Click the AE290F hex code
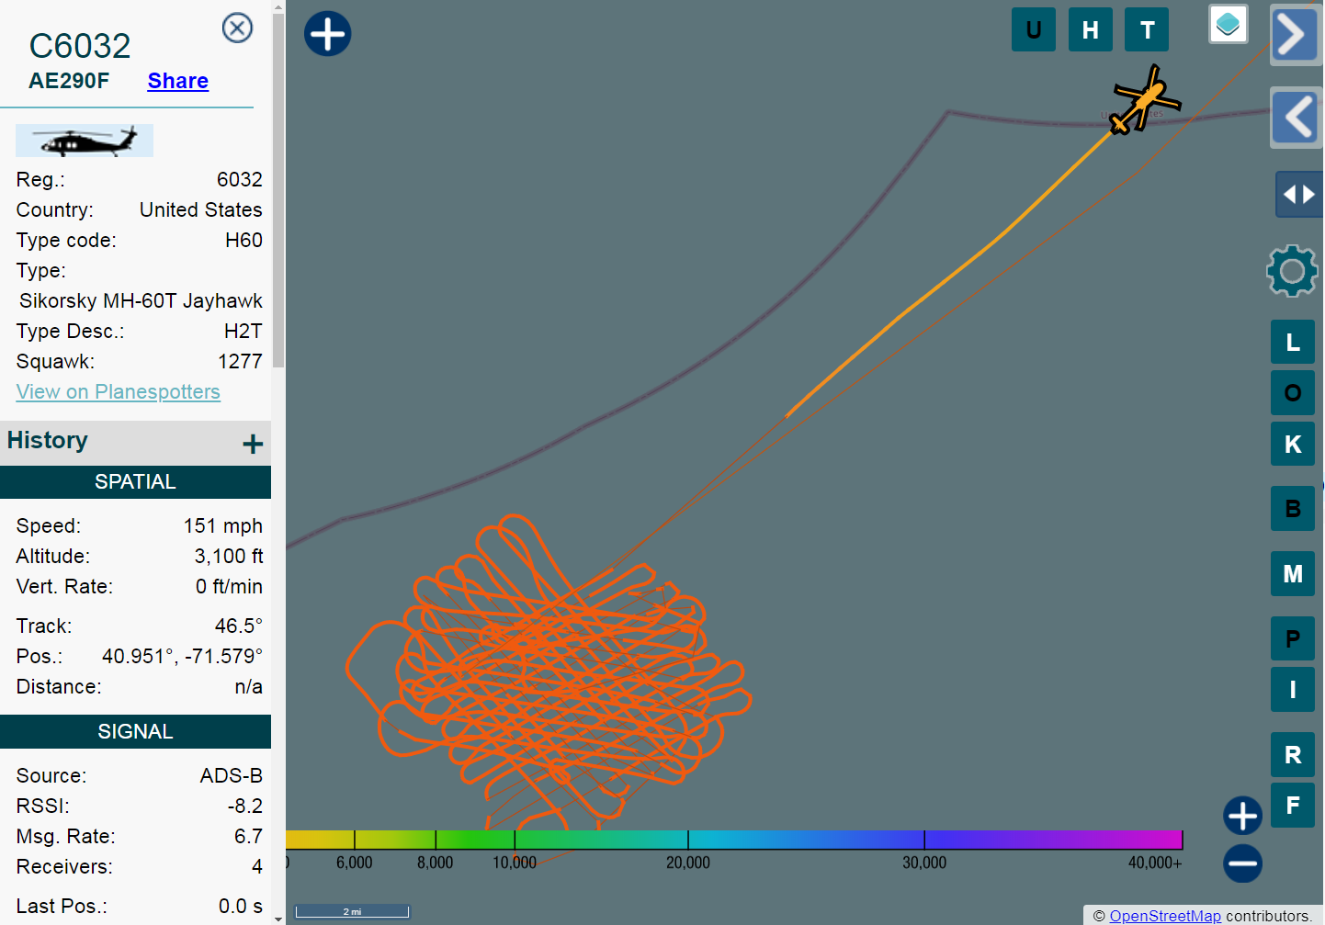Viewport: 1325px width, 925px height. tap(69, 81)
